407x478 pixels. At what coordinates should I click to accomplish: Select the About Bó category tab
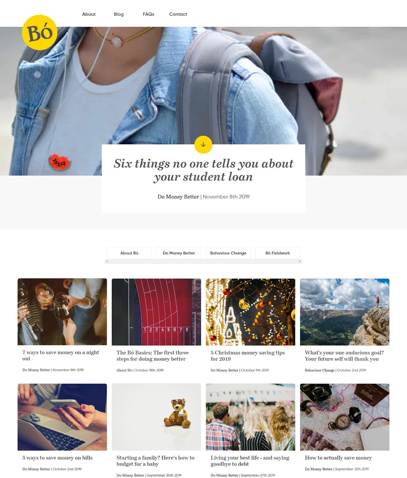pos(129,253)
